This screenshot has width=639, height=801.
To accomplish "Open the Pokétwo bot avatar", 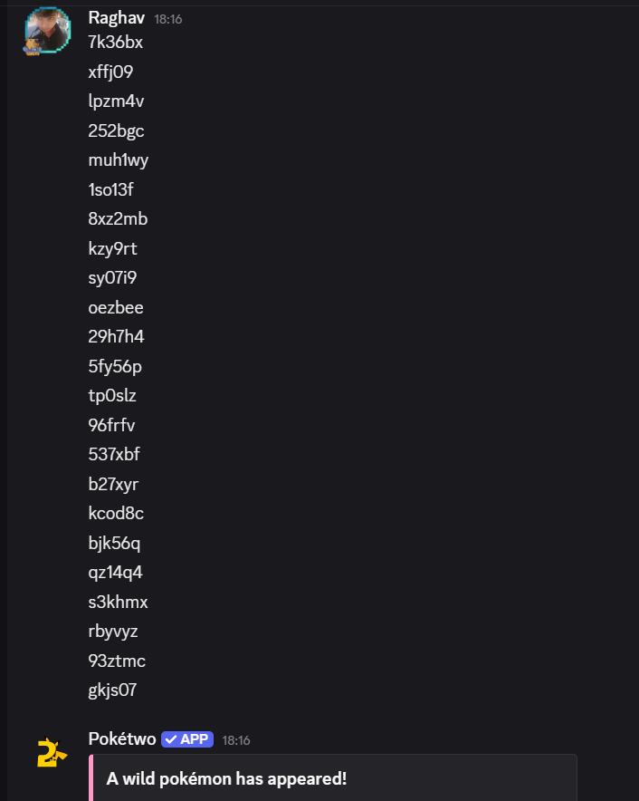I will [x=50, y=752].
